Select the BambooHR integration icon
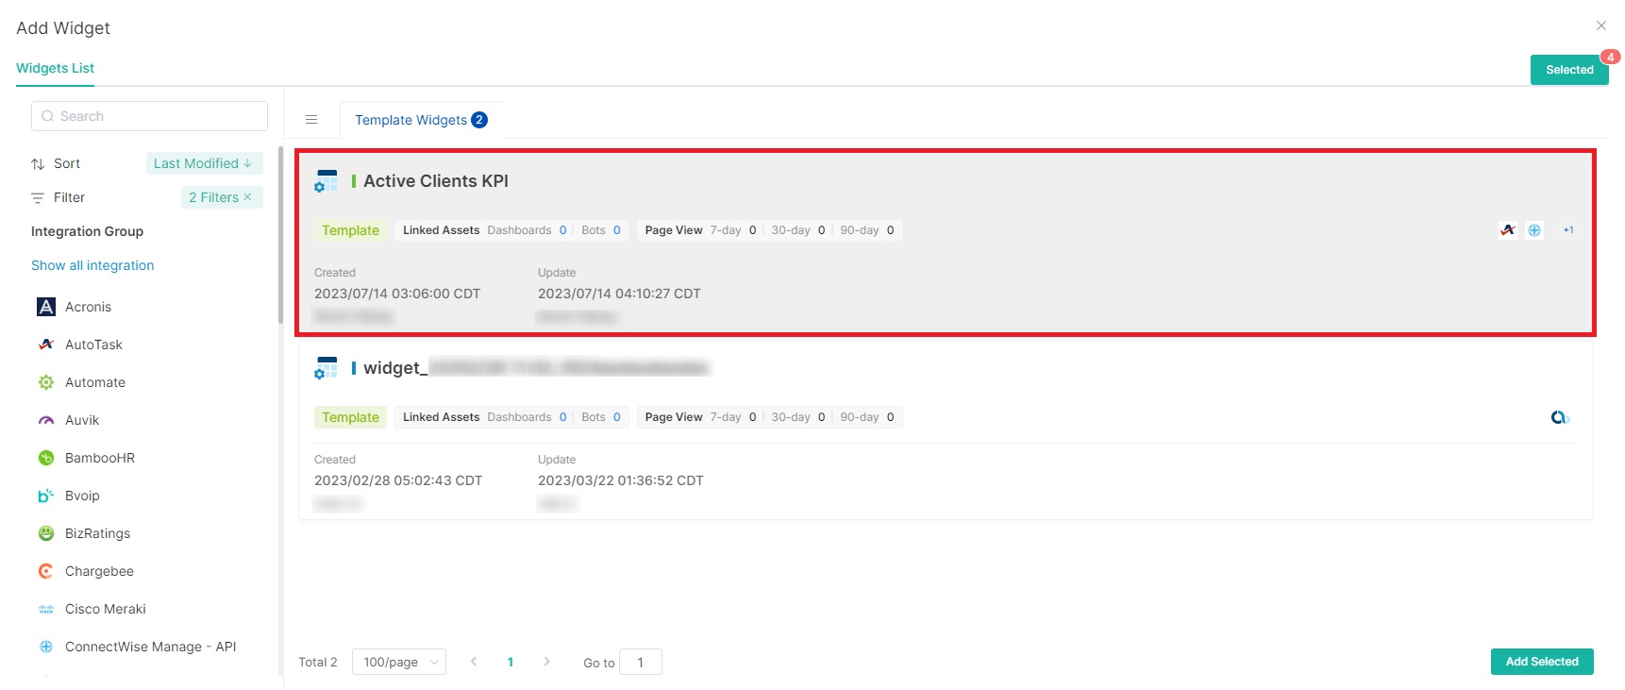 (46, 458)
